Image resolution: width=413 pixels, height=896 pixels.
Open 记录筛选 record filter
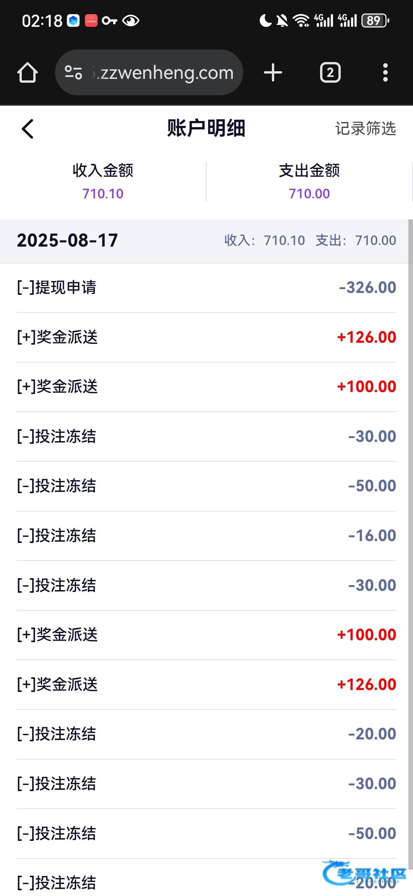coord(365,129)
